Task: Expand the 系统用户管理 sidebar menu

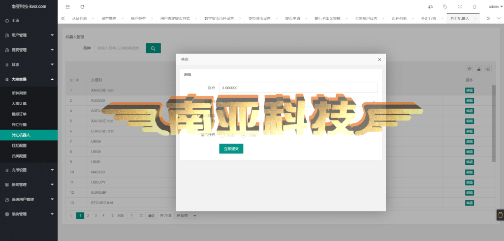Action: [x=29, y=200]
